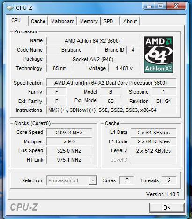Open the Memory tab
Viewport: 192px width, 219px height.
(x=89, y=21)
